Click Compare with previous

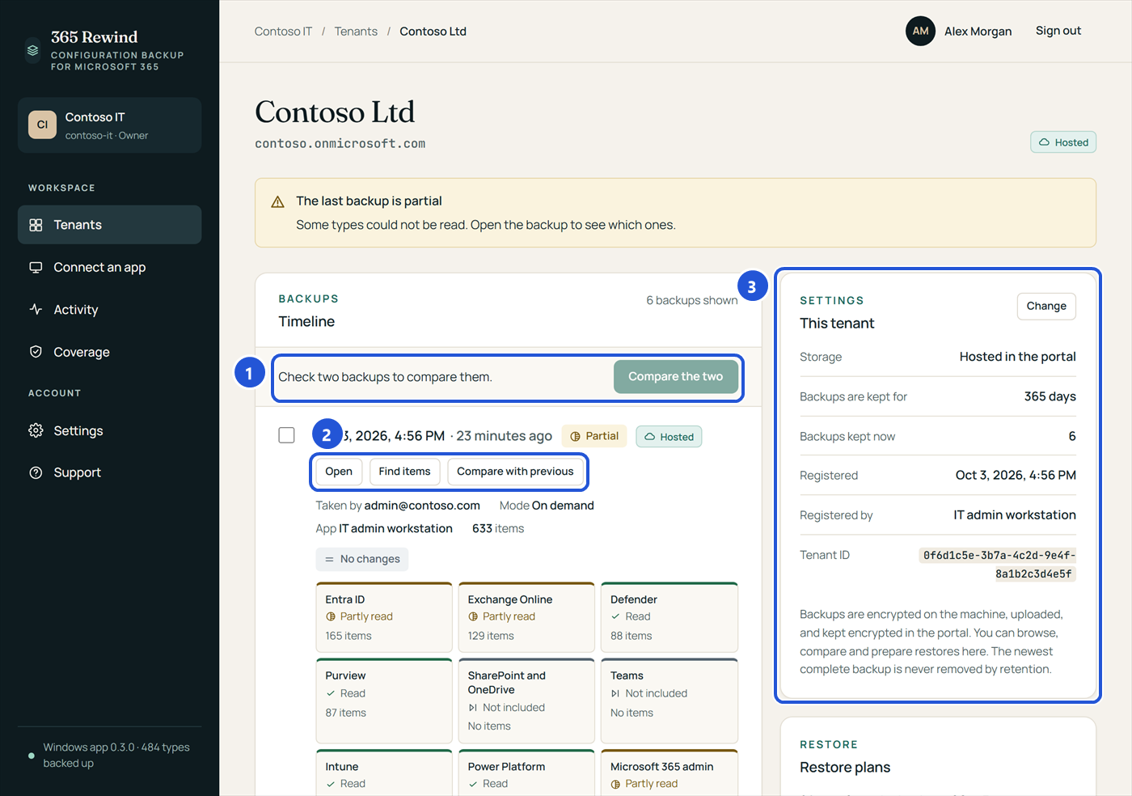point(515,472)
